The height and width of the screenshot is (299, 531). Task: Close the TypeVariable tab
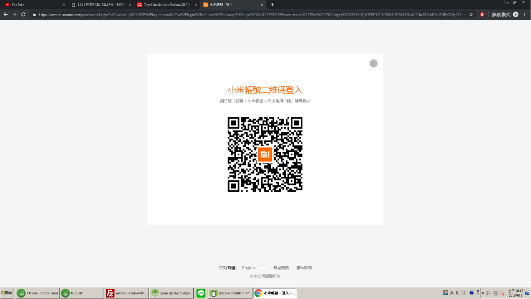pyautogui.click(x=196, y=5)
